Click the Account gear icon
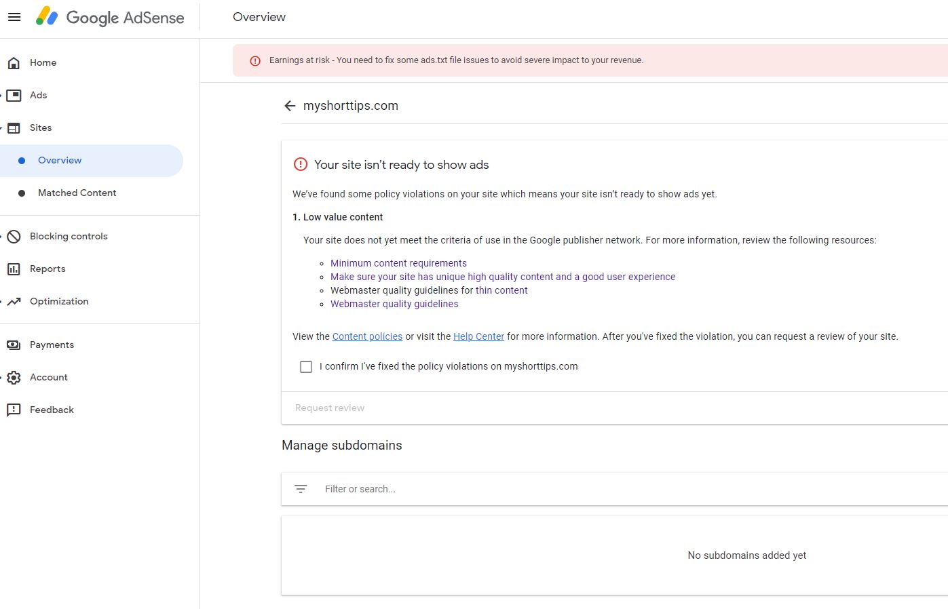Image resolution: width=948 pixels, height=609 pixels. 14,378
